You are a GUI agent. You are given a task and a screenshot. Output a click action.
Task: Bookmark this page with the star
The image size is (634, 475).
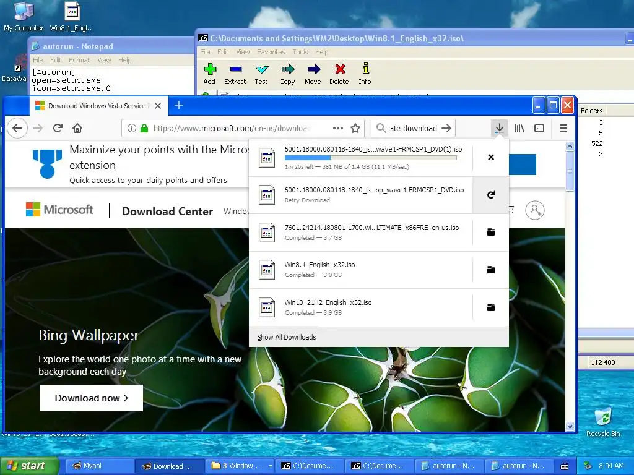tap(355, 129)
